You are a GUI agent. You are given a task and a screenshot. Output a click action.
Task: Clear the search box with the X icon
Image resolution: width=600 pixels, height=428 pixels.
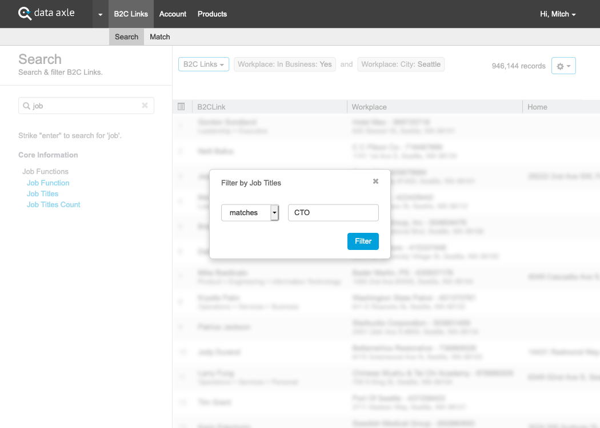[145, 106]
